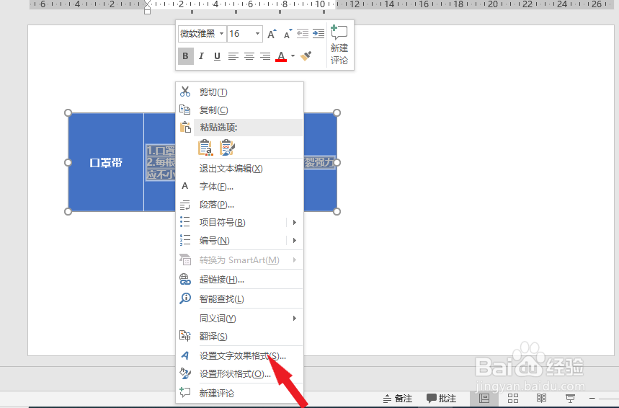Click the format shape icon

coord(185,373)
